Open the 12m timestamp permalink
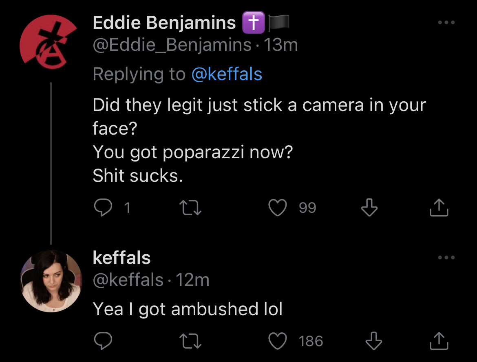This screenshot has width=477, height=362. click(x=192, y=280)
